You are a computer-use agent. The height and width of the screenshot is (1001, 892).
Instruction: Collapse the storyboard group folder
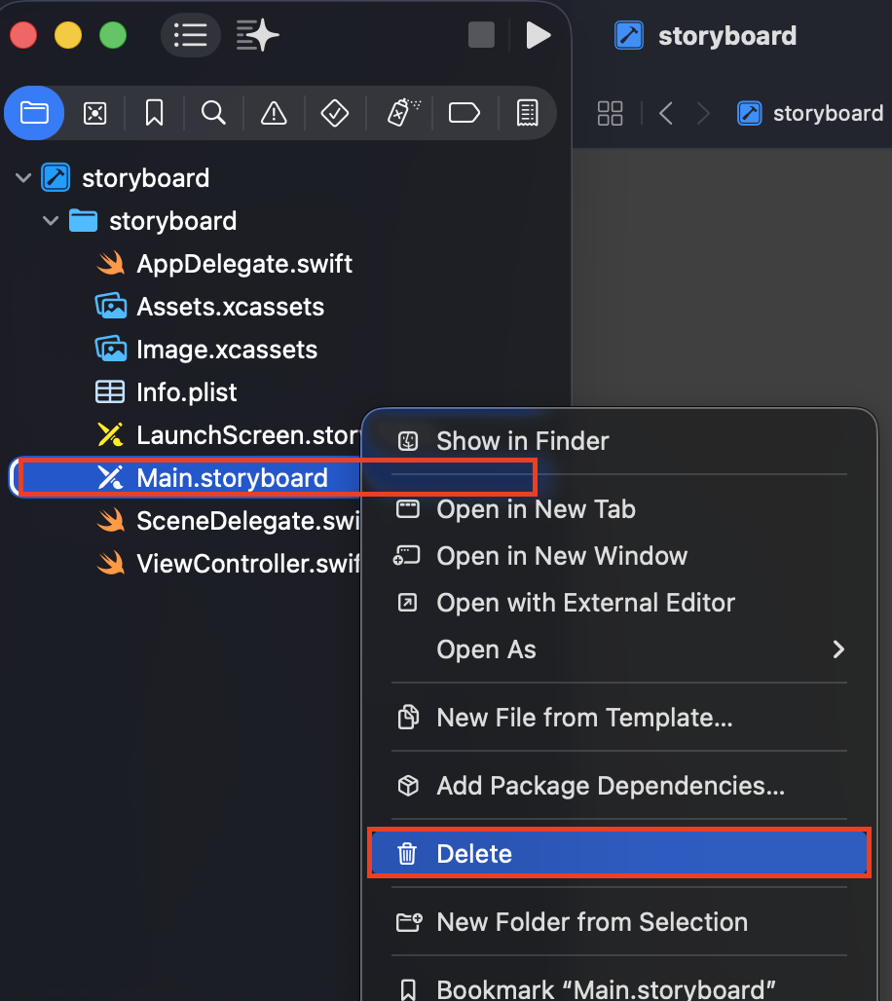point(51,221)
